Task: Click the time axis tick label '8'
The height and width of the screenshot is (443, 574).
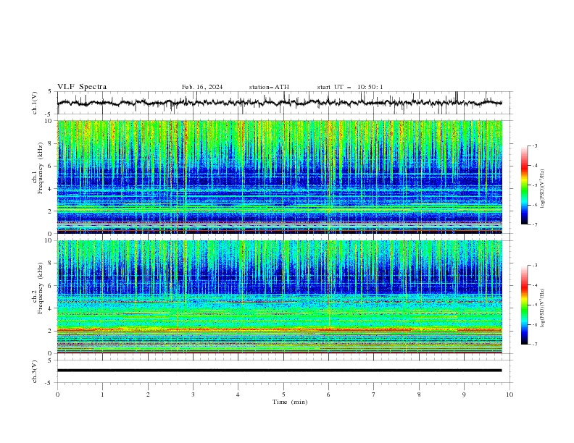Action: tap(419, 395)
